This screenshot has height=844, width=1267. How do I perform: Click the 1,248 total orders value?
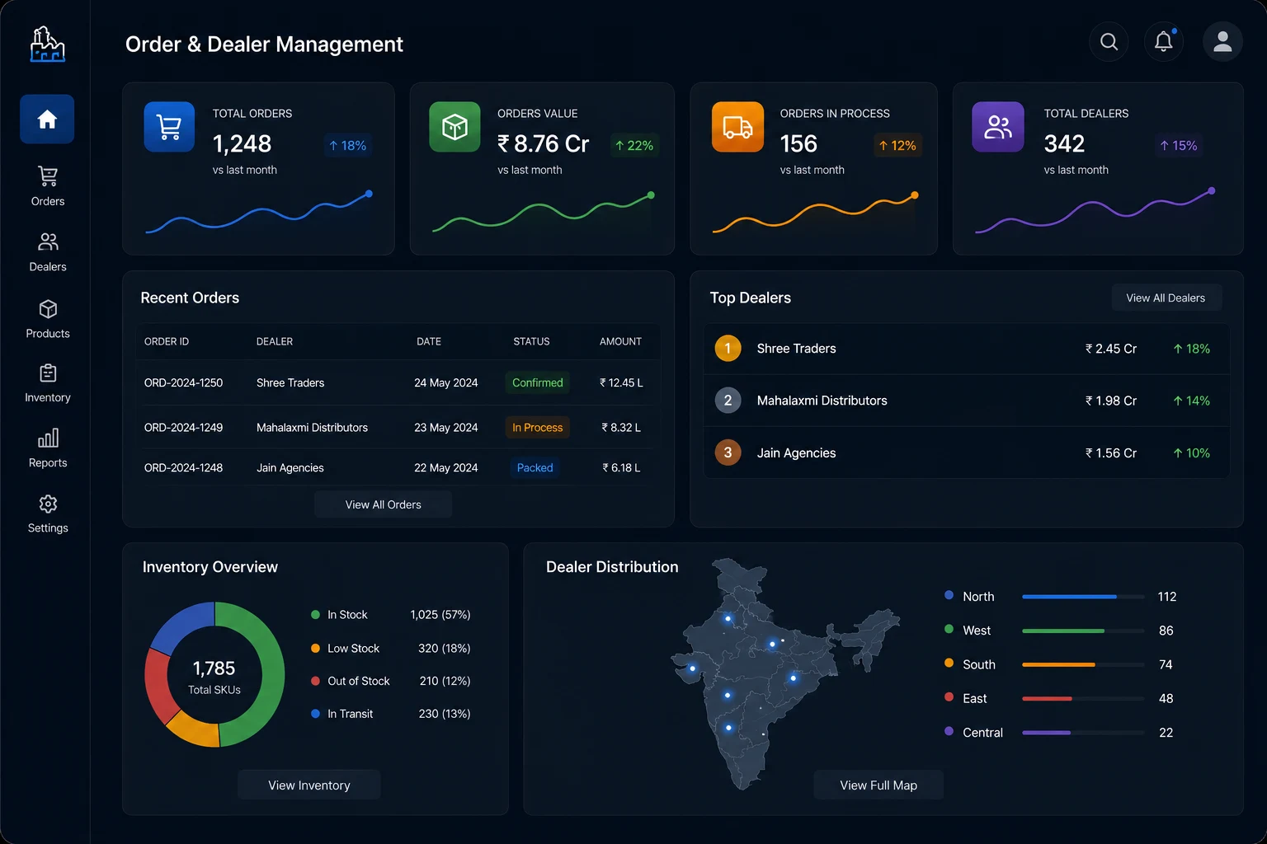pyautogui.click(x=242, y=143)
